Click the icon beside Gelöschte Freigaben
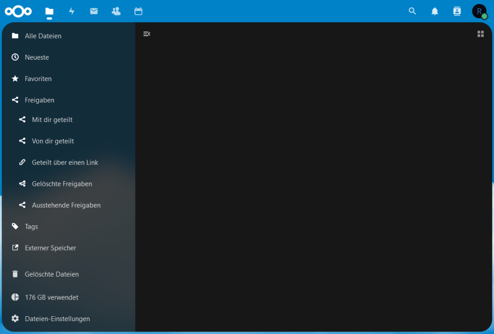The image size is (494, 334). pos(22,184)
